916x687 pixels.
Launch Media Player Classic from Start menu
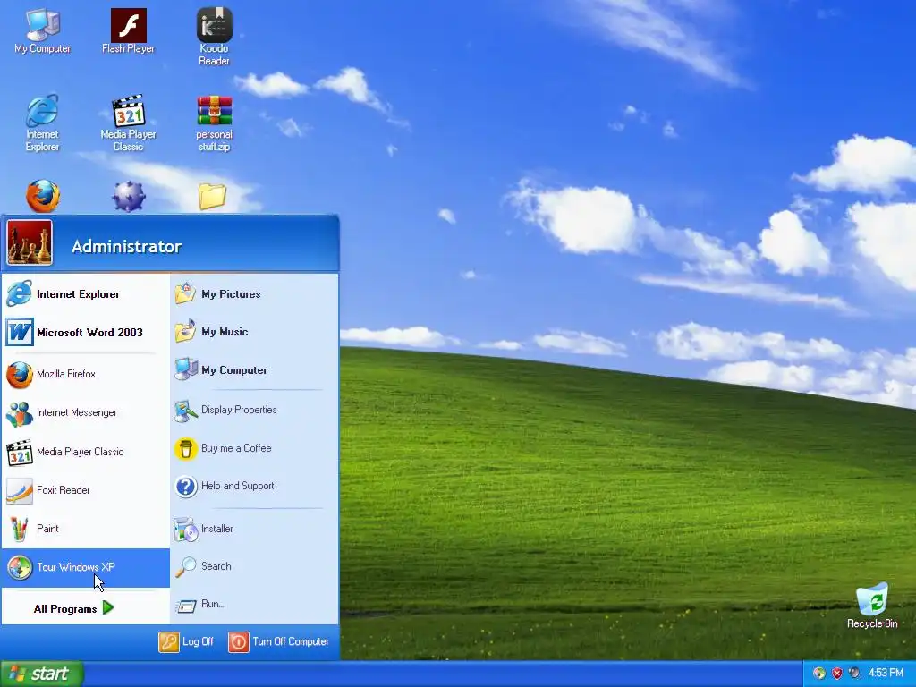(85, 452)
